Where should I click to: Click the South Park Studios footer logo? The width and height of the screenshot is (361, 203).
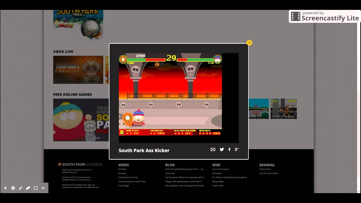tap(80, 164)
